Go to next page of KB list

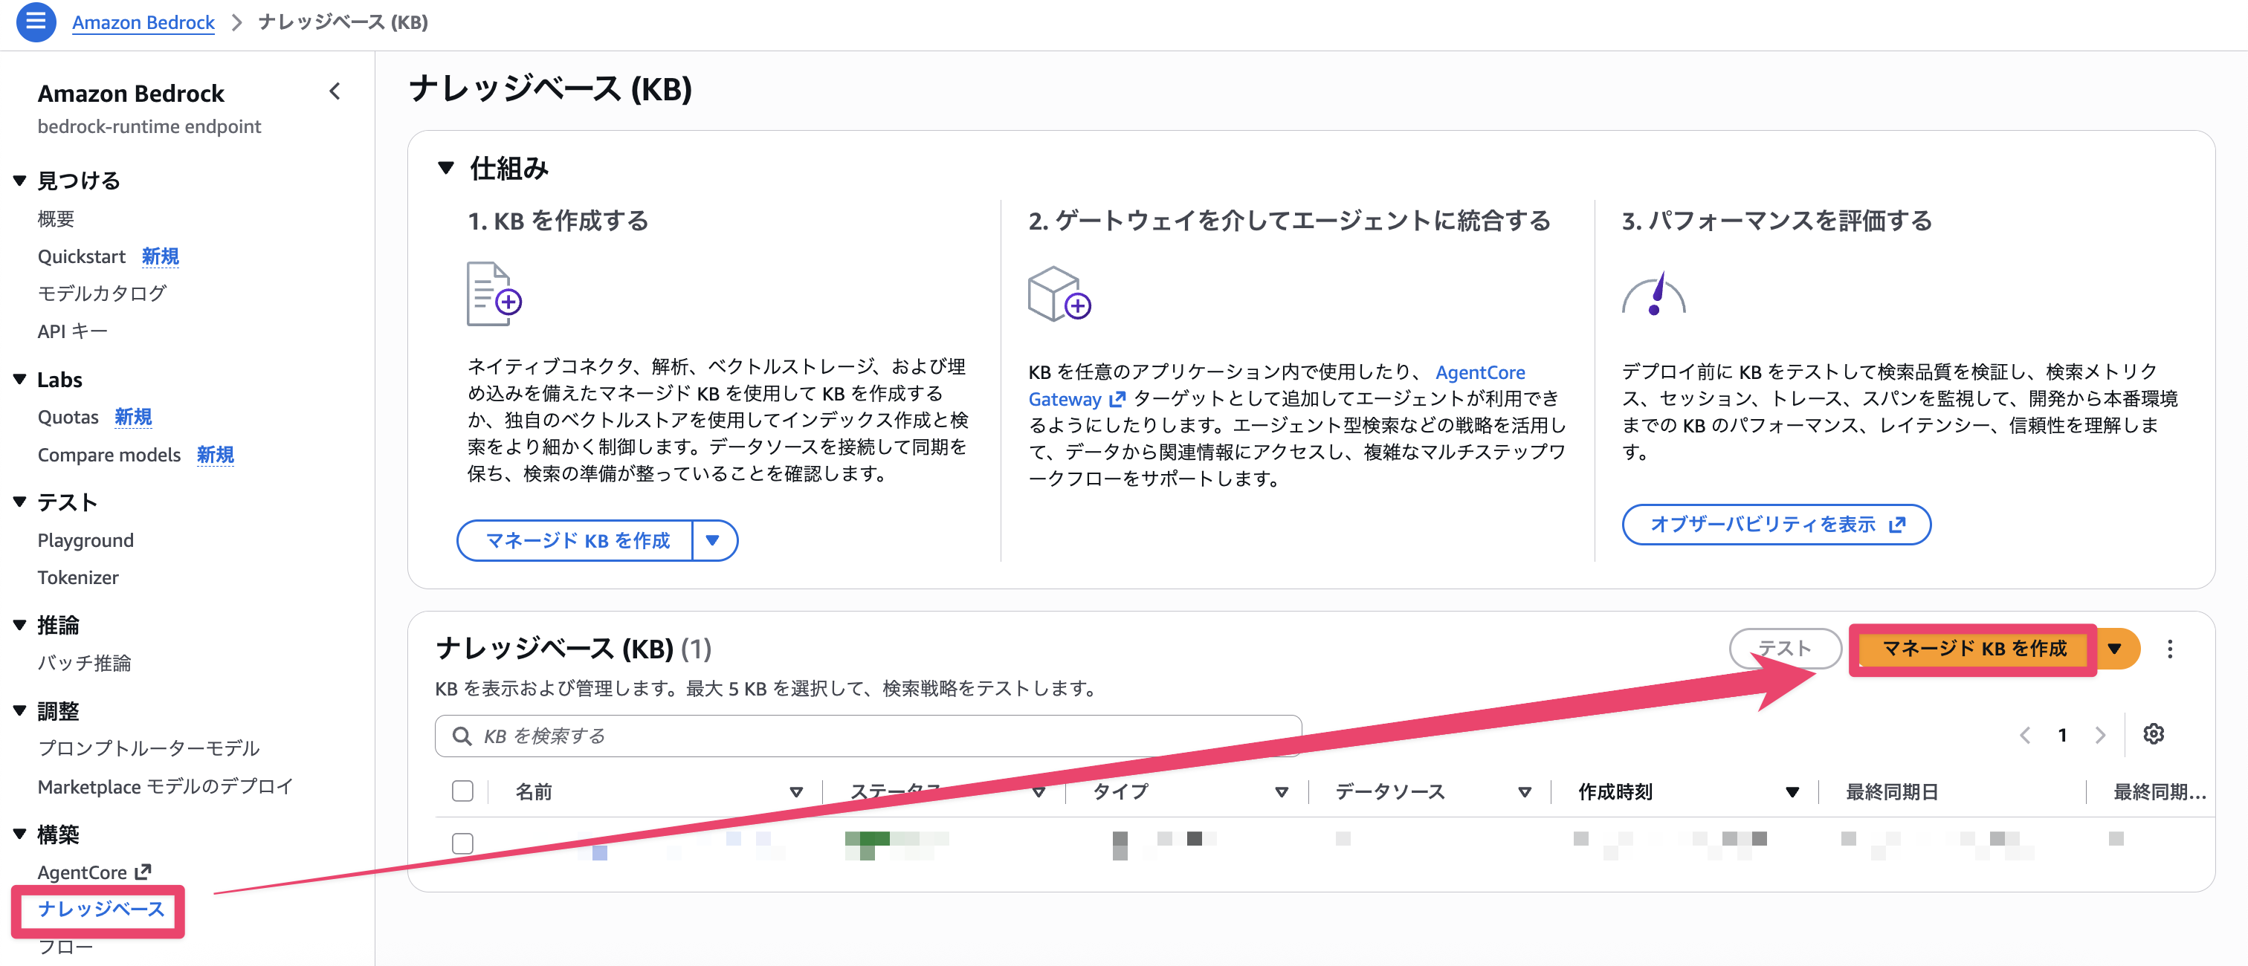click(2101, 736)
